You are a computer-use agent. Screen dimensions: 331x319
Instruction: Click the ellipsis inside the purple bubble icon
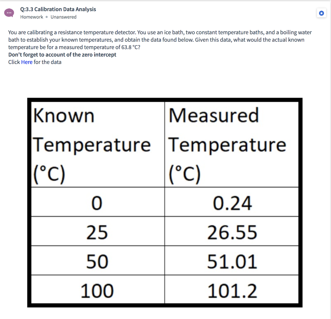(9, 13)
